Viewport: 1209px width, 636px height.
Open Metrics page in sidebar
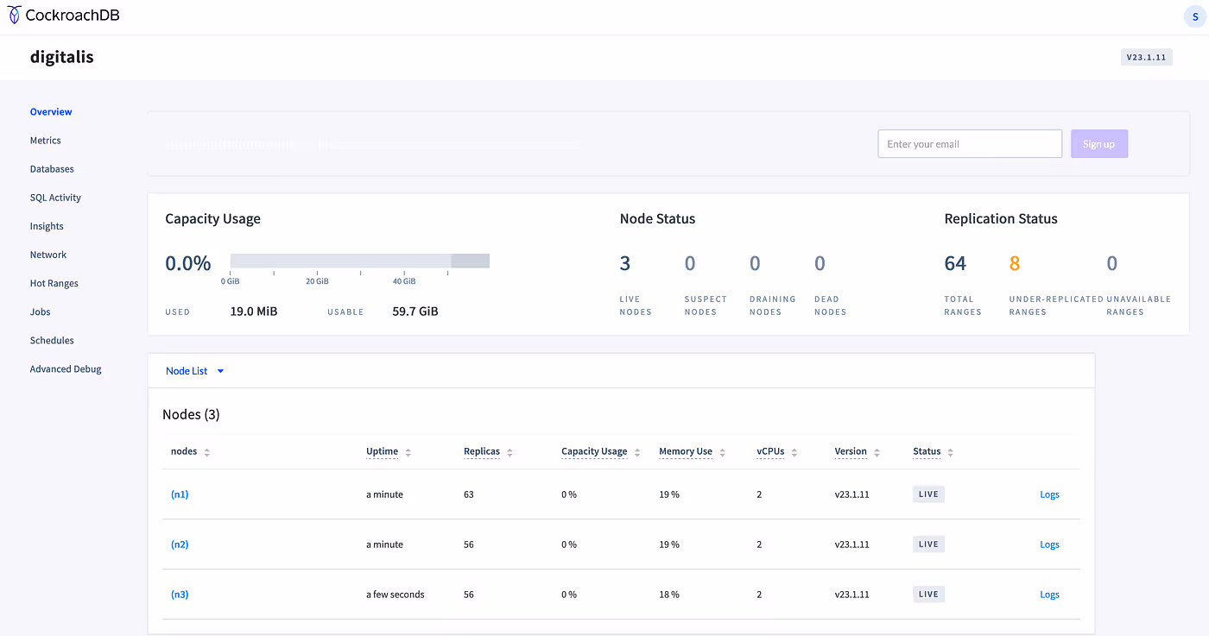(x=46, y=141)
